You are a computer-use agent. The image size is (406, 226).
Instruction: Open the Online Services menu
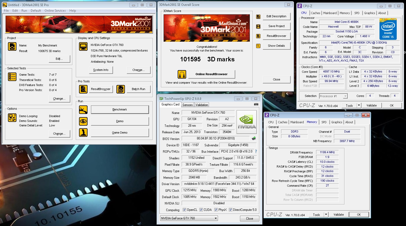tap(55, 11)
